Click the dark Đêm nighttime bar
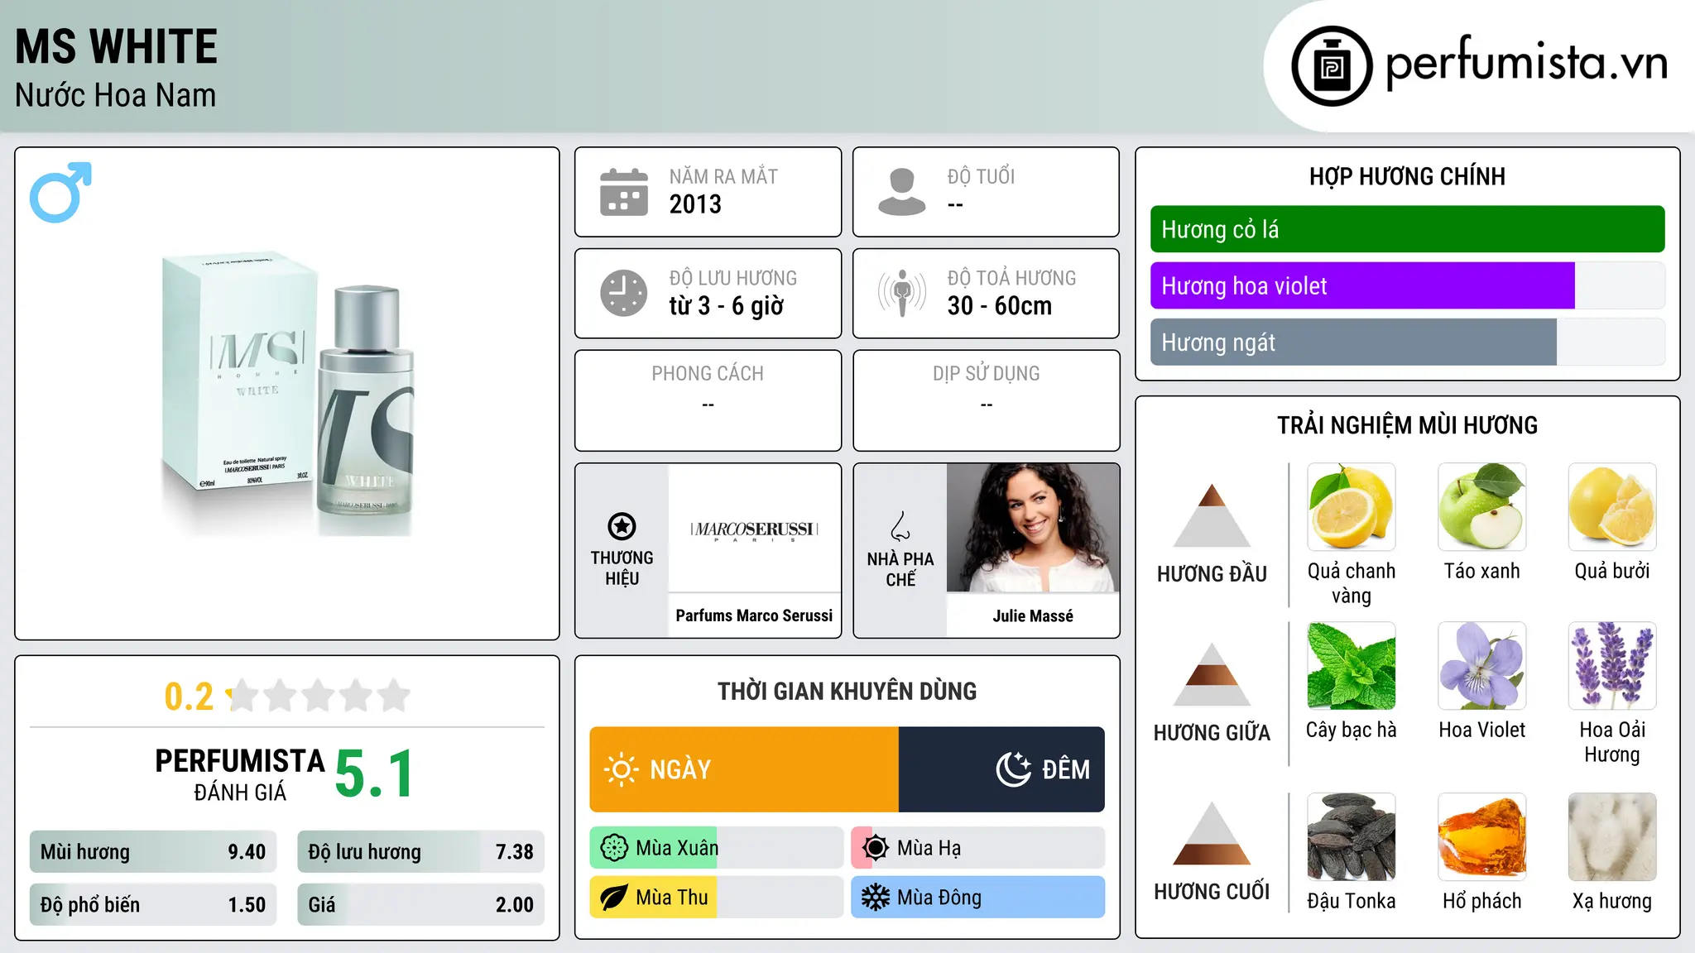 point(1001,769)
